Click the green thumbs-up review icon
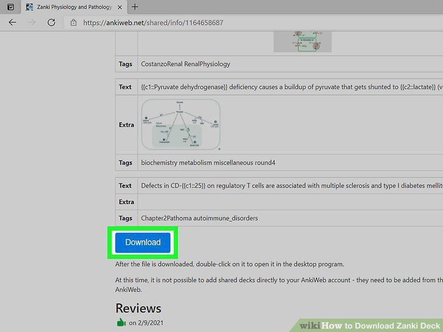Screen dimensions: 443x332 [x=121, y=322]
